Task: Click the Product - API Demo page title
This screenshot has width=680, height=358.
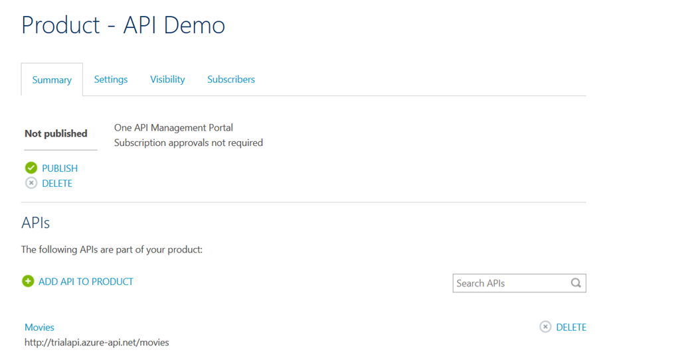Action: pyautogui.click(x=124, y=25)
